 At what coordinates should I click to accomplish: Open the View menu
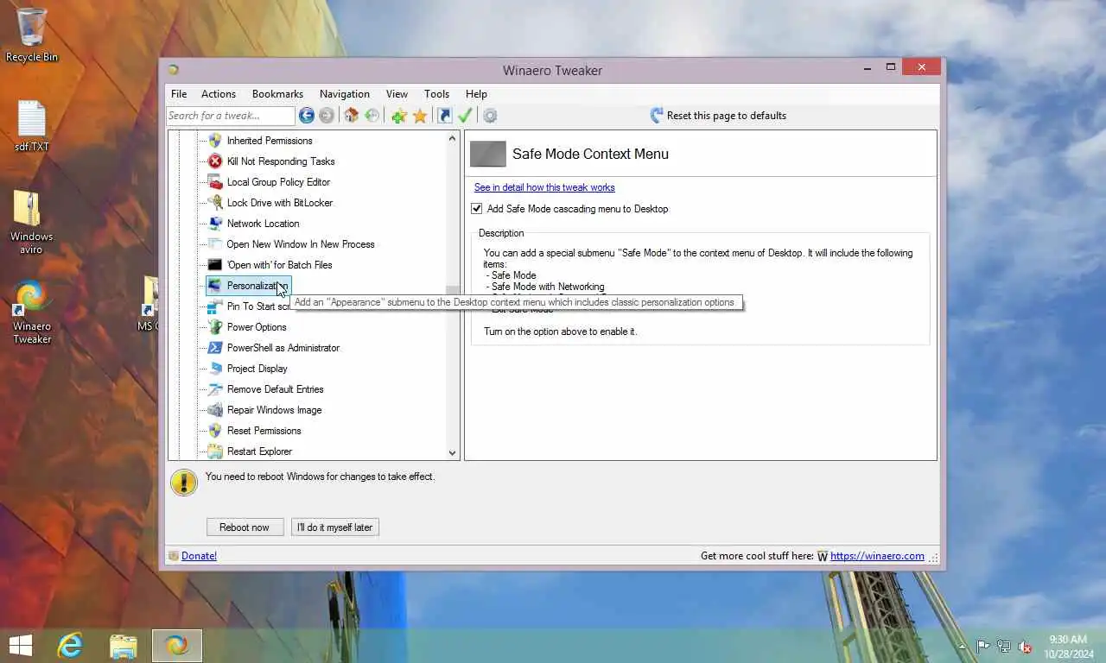coord(397,94)
